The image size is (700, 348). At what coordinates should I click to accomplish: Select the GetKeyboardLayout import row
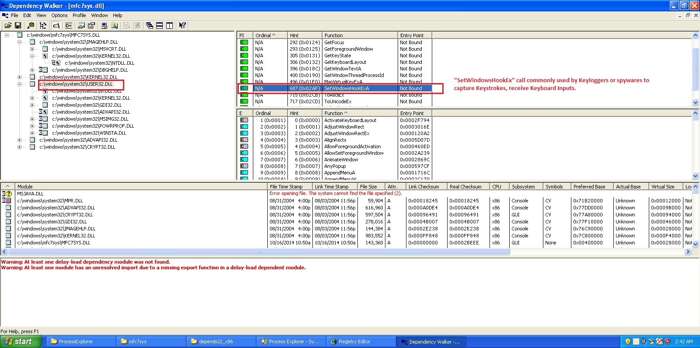pos(336,62)
